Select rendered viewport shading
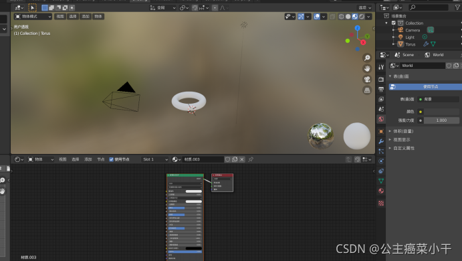The width and height of the screenshot is (462, 261). coord(362,17)
